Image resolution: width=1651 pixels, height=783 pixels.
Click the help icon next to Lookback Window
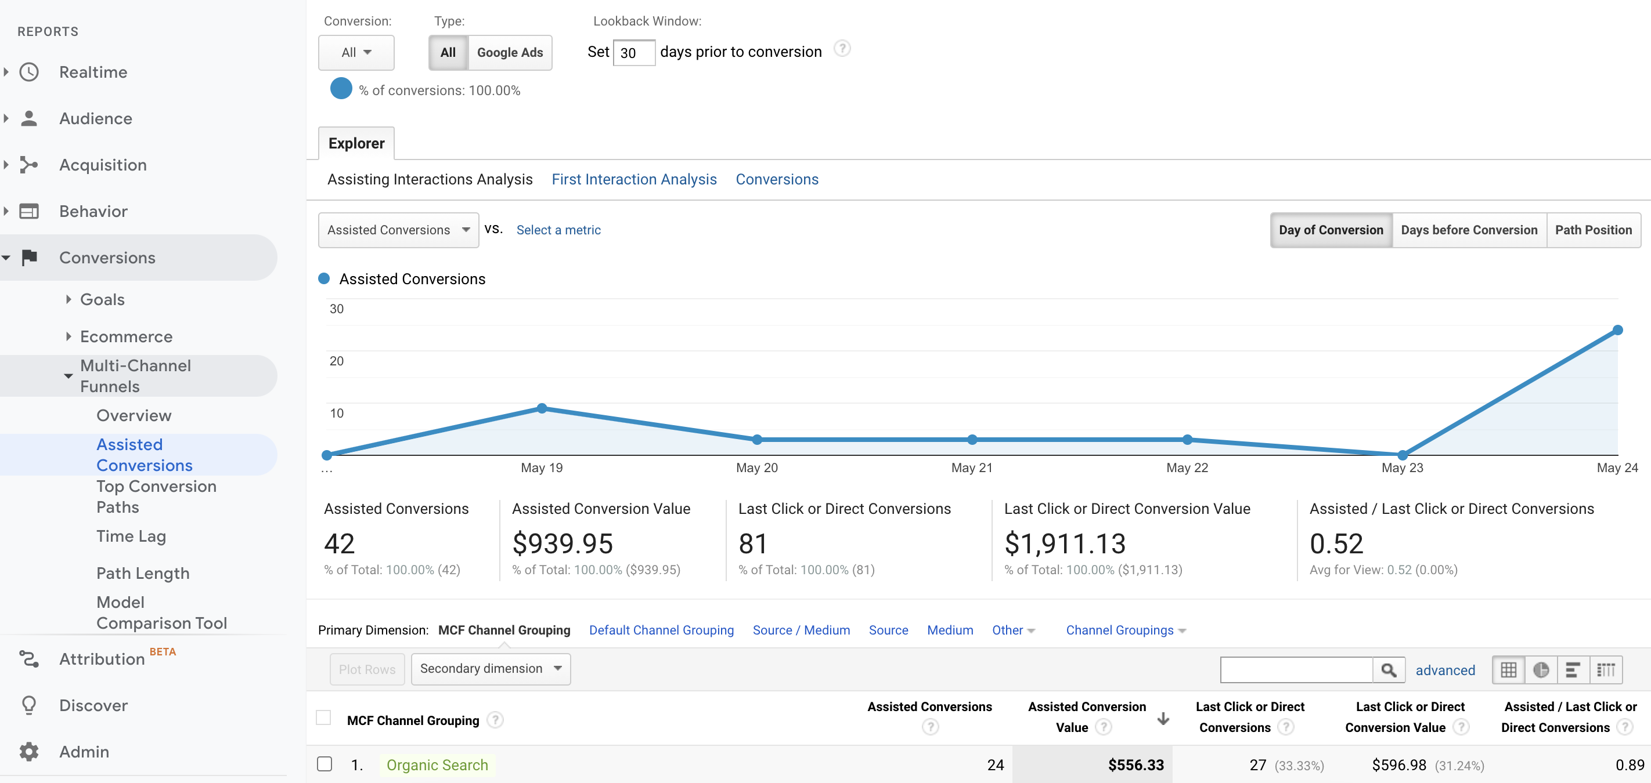click(x=842, y=48)
